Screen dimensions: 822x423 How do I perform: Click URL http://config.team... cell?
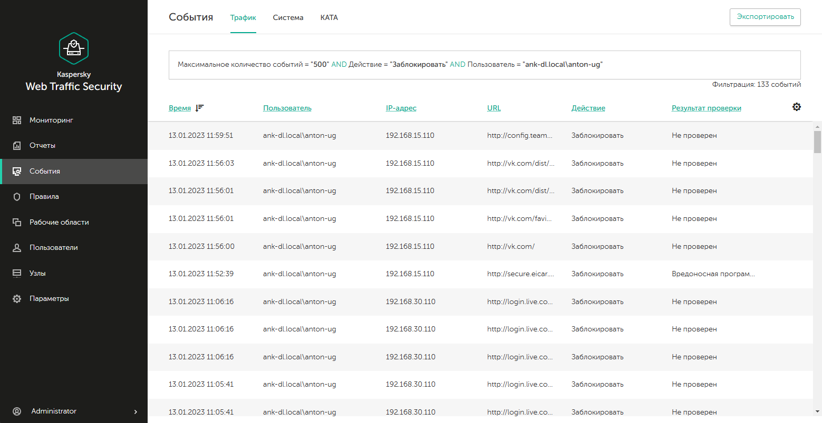520,136
